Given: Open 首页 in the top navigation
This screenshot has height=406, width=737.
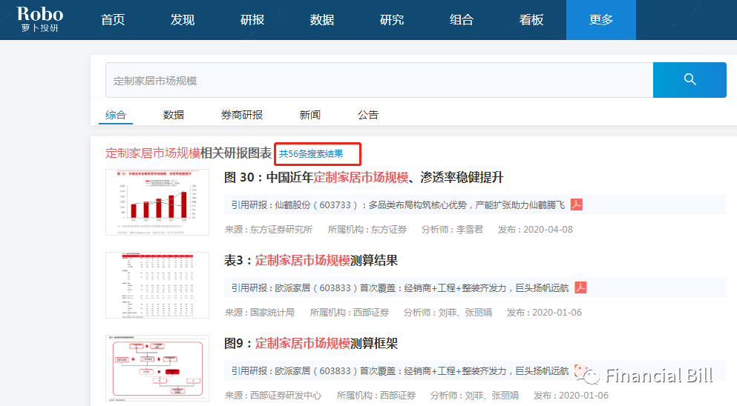Looking at the screenshot, I should [x=113, y=20].
